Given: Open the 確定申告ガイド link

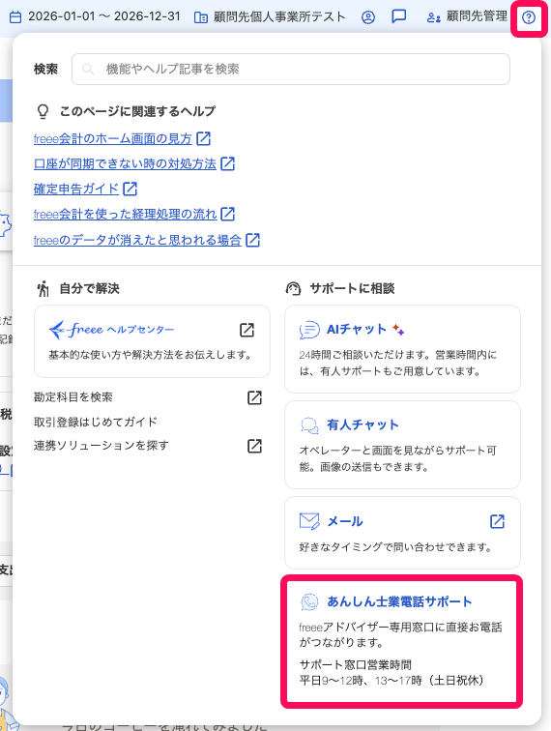Looking at the screenshot, I should click(x=76, y=189).
